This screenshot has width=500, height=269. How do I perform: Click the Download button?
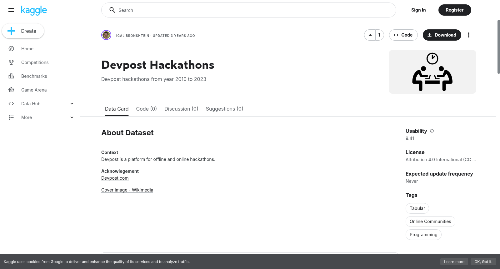pos(442,35)
